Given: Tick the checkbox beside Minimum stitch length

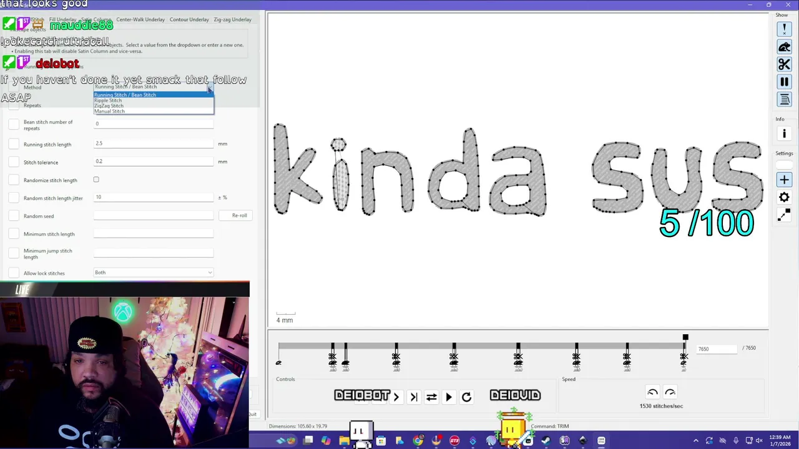Looking at the screenshot, I should pyautogui.click(x=14, y=234).
